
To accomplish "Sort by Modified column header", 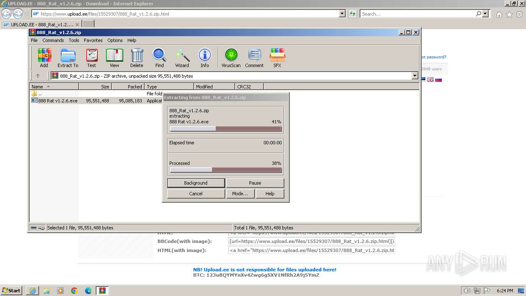I will pyautogui.click(x=215, y=87).
